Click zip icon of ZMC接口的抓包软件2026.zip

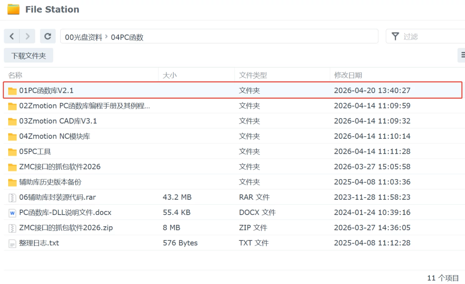pyautogui.click(x=12, y=228)
